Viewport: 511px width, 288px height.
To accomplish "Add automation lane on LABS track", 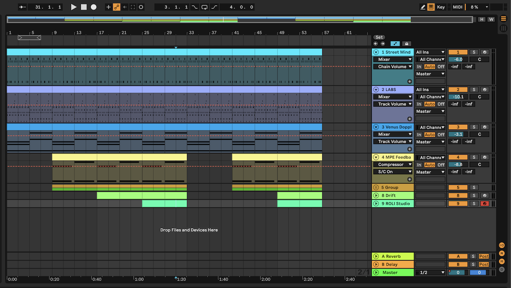I will point(410,119).
